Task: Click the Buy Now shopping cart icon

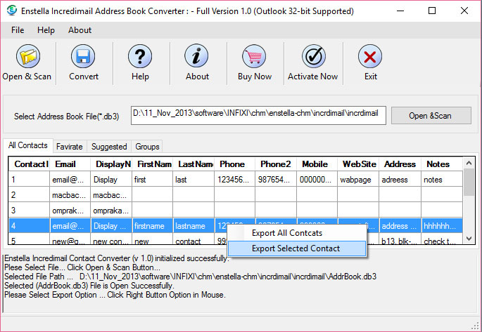Action: [x=254, y=58]
